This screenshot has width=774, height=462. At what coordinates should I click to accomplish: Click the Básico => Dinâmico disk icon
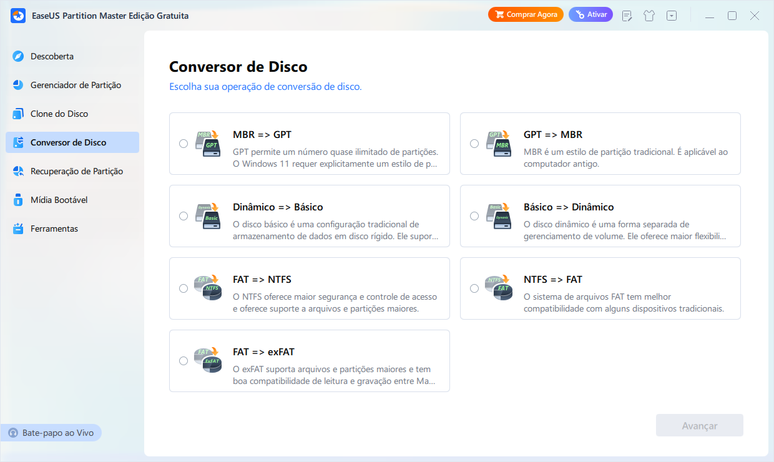[x=499, y=216]
